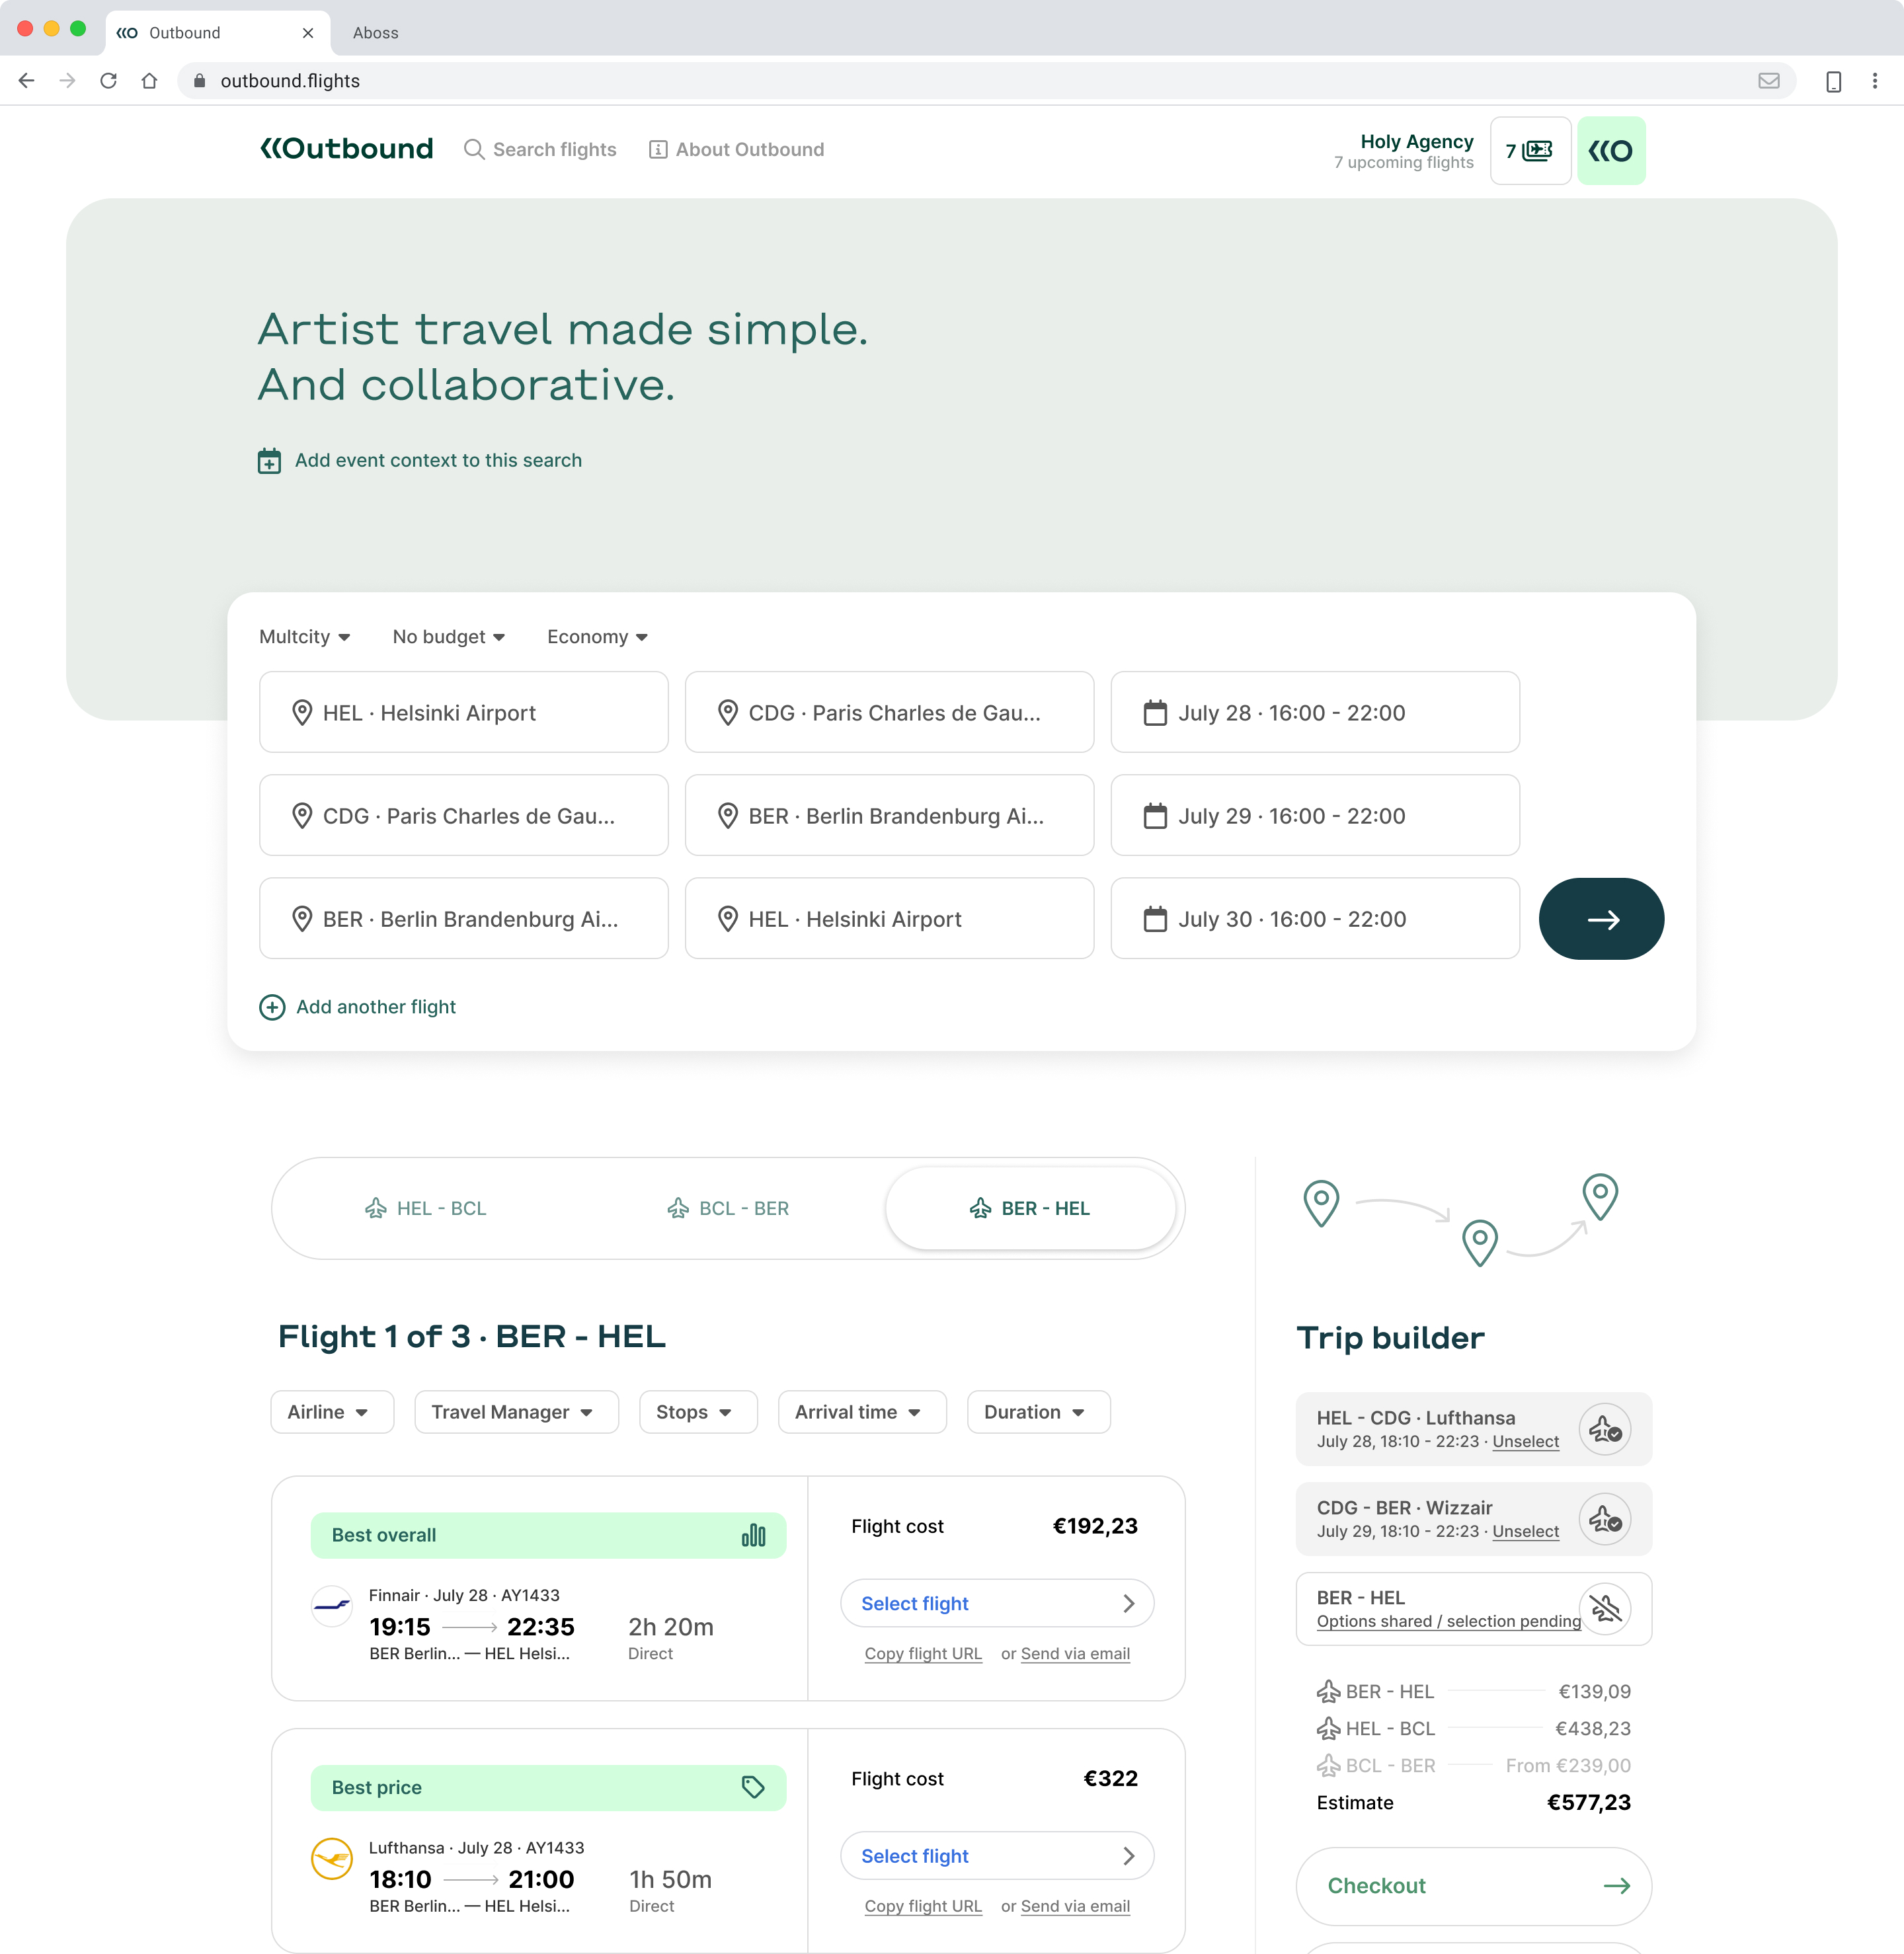Click Holy Agency account name

point(1416,141)
